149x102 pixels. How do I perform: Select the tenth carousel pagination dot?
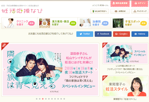pos(64,99)
